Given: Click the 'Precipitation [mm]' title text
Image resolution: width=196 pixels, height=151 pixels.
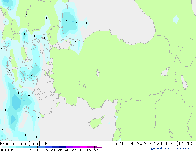Looking at the screenshot, I should point(20,144).
